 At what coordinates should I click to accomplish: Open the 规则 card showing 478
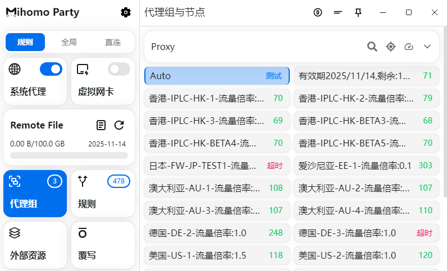103,194
